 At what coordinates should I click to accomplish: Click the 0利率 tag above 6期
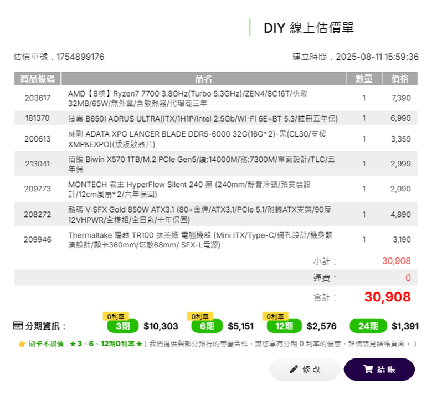coord(200,316)
